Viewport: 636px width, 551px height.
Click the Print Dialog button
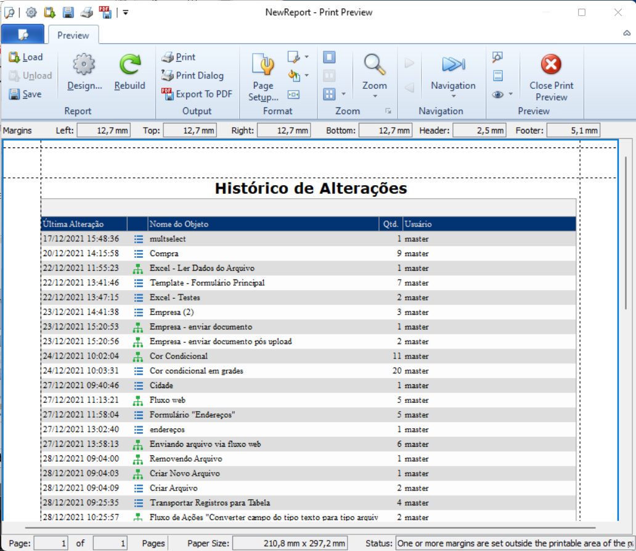pos(192,76)
